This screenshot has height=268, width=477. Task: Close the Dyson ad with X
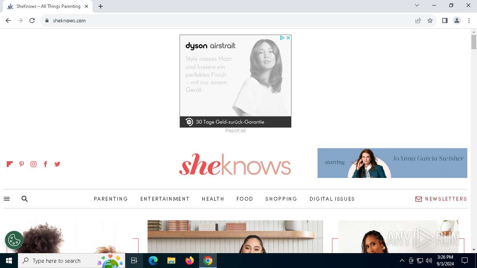click(288, 38)
